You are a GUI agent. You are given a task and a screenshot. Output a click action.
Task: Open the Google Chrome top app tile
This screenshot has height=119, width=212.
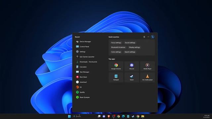click(116, 66)
